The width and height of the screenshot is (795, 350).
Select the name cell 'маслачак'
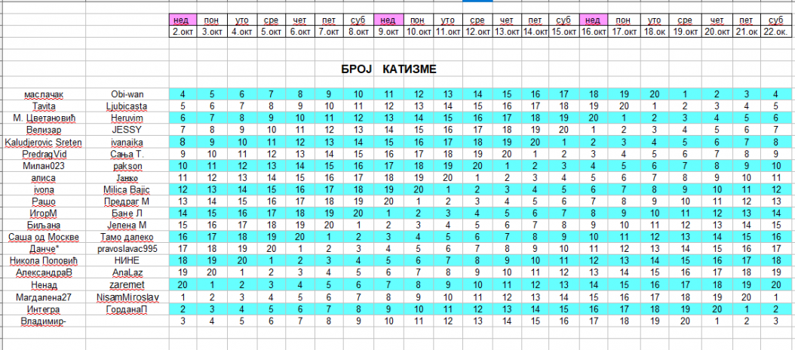[x=42, y=94]
